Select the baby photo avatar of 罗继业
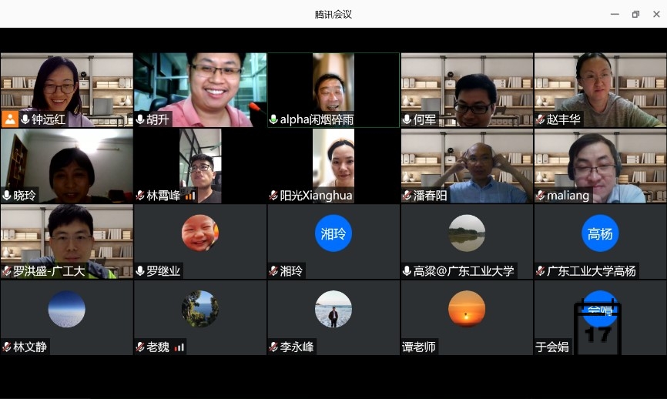The image size is (667, 399). click(x=200, y=233)
